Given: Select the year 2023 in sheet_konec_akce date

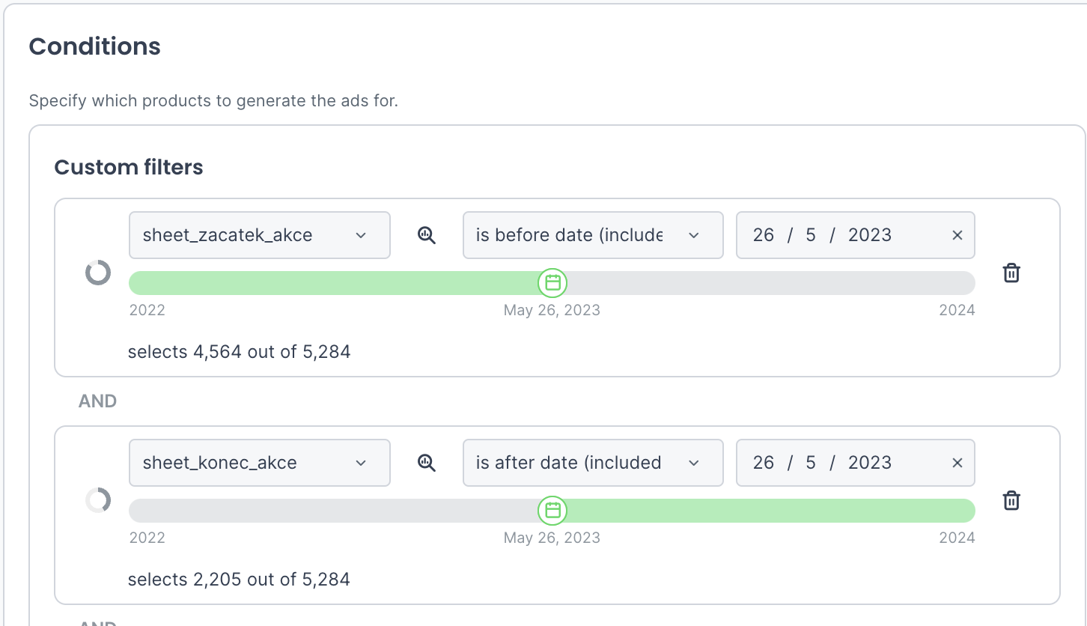Looking at the screenshot, I should 869,463.
